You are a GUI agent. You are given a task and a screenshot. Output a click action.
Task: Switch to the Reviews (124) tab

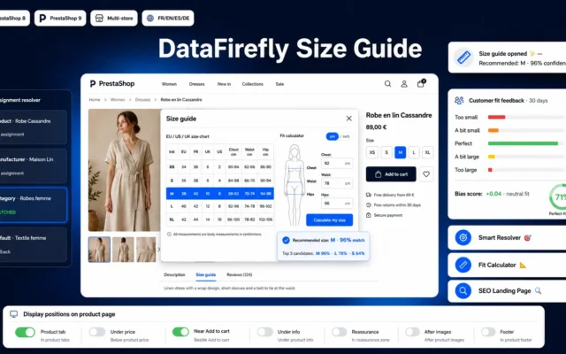(240, 274)
